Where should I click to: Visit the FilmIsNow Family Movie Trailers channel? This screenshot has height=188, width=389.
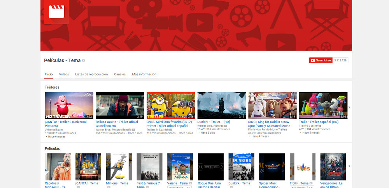point(268,130)
